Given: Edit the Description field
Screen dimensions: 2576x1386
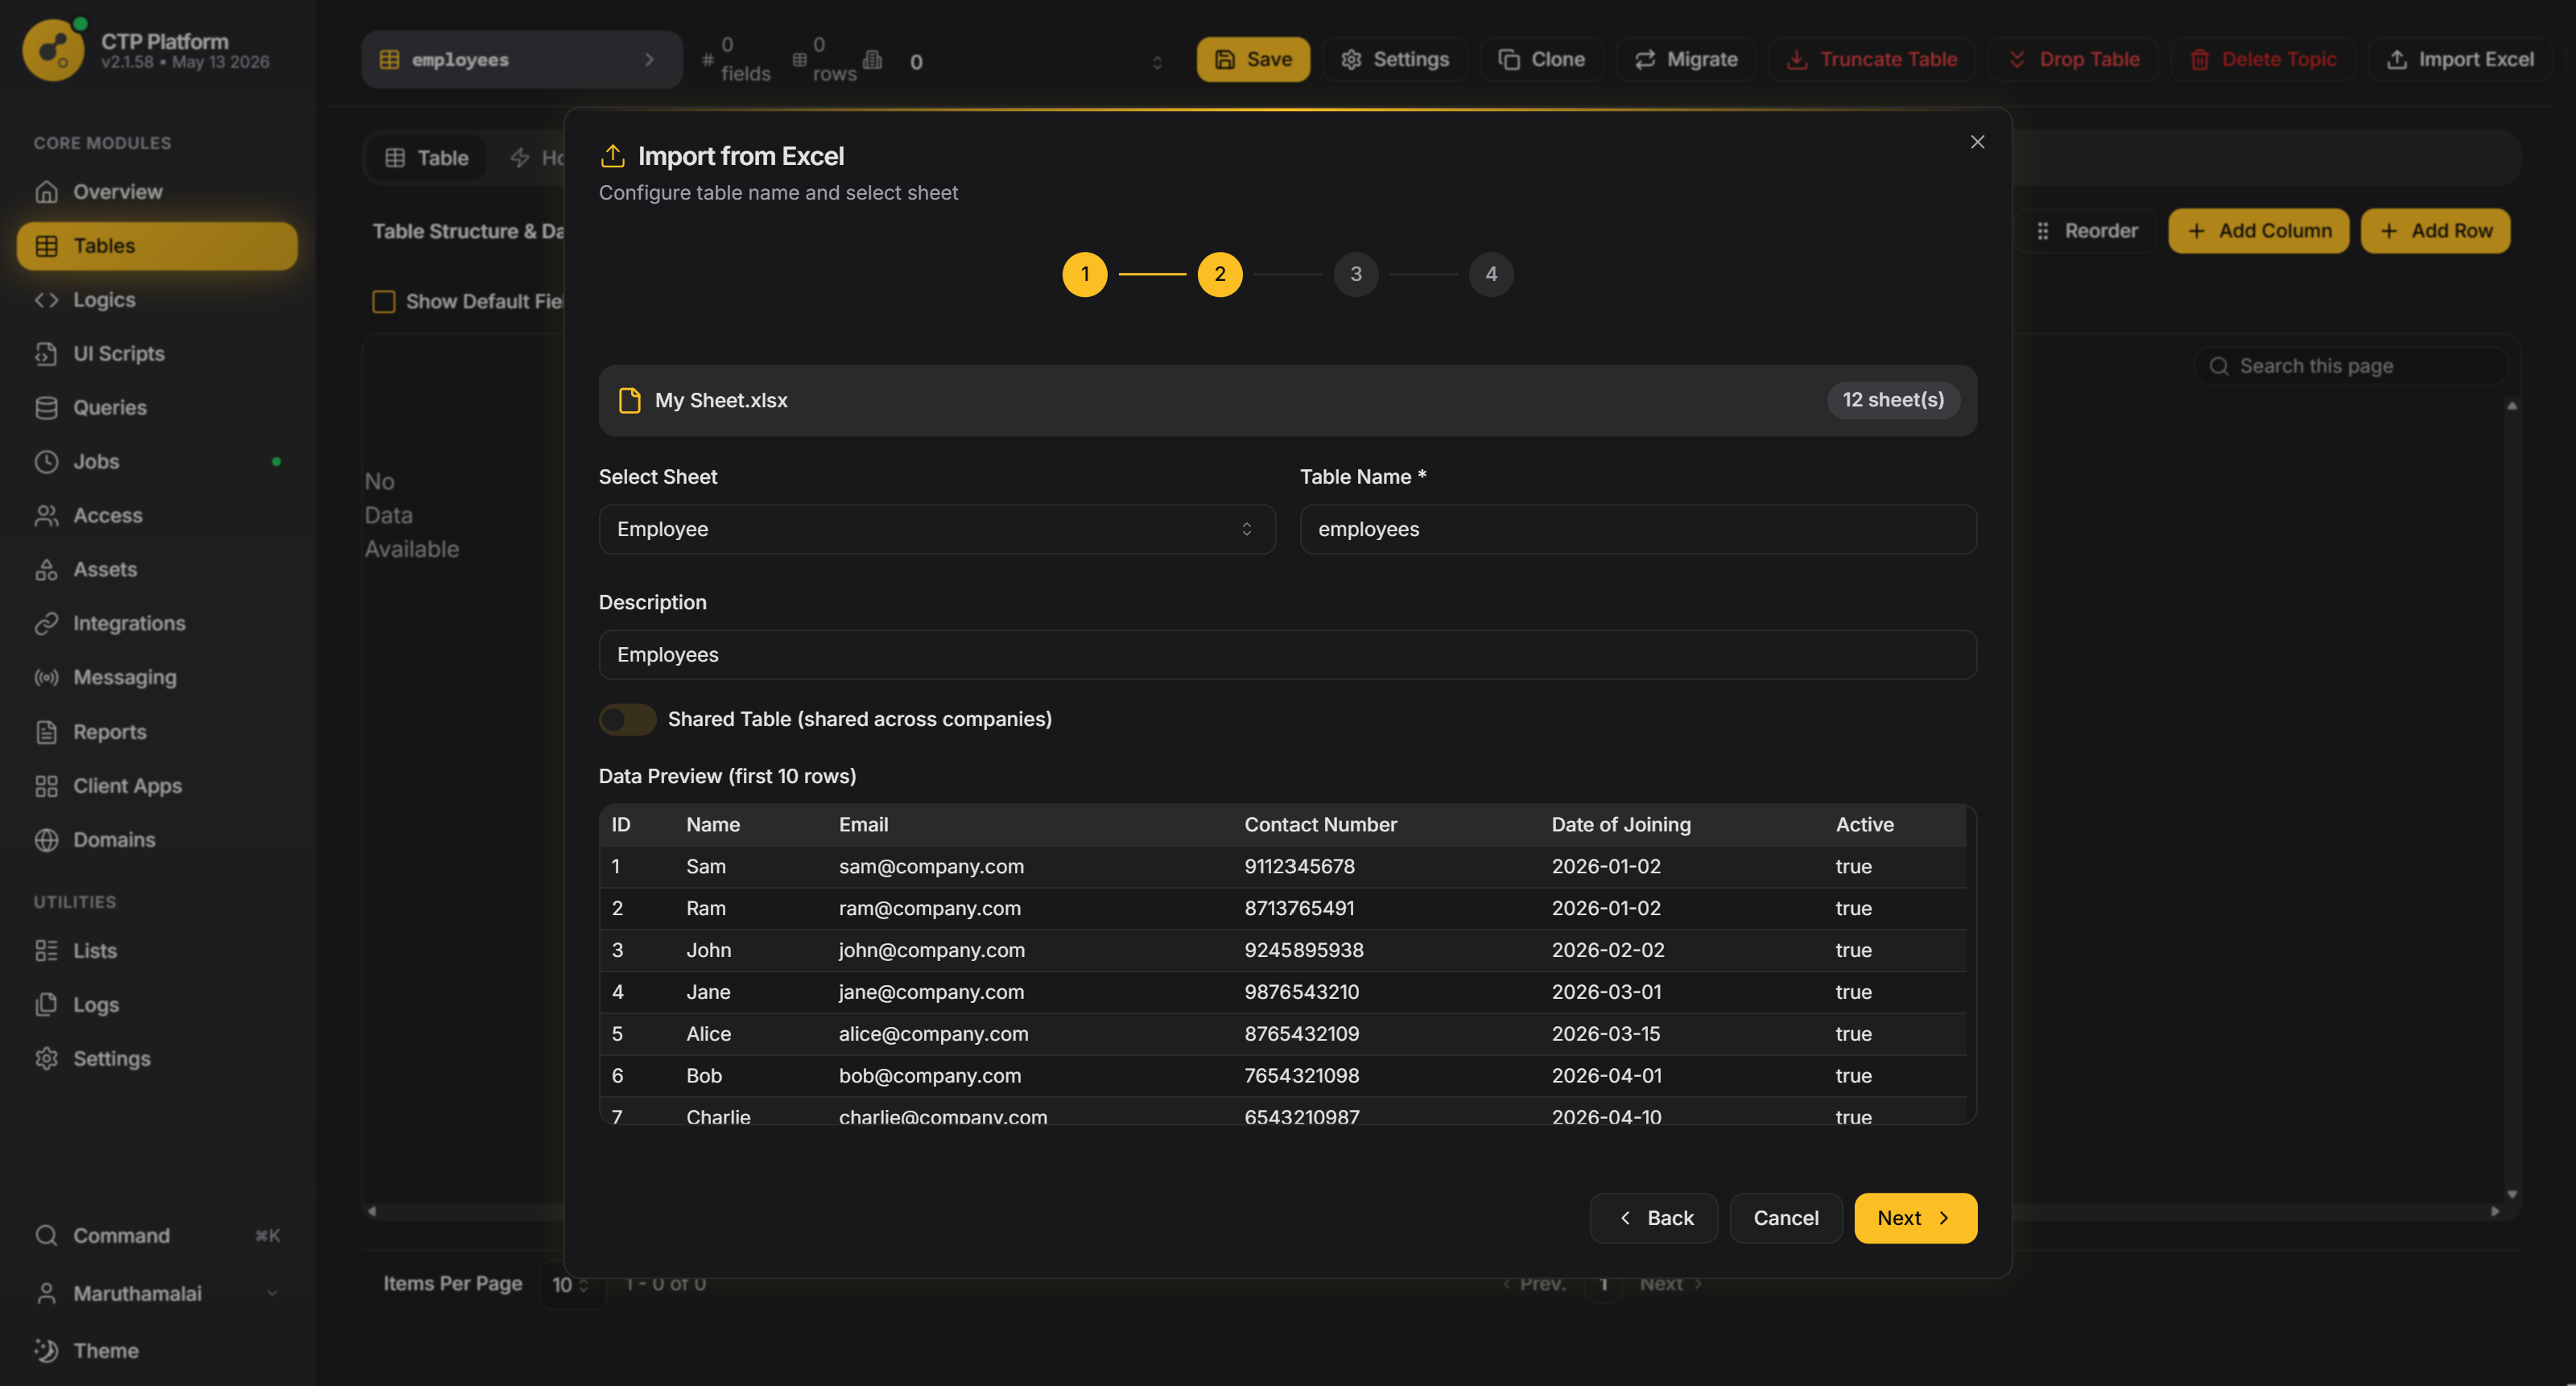Looking at the screenshot, I should point(1287,655).
